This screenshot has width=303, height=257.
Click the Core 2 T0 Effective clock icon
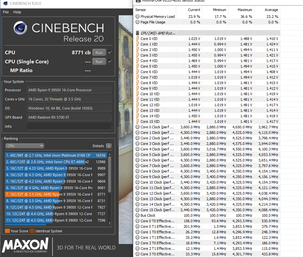138,243
